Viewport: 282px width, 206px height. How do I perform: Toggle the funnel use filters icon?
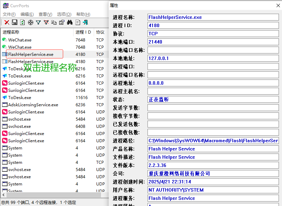click(38, 22)
